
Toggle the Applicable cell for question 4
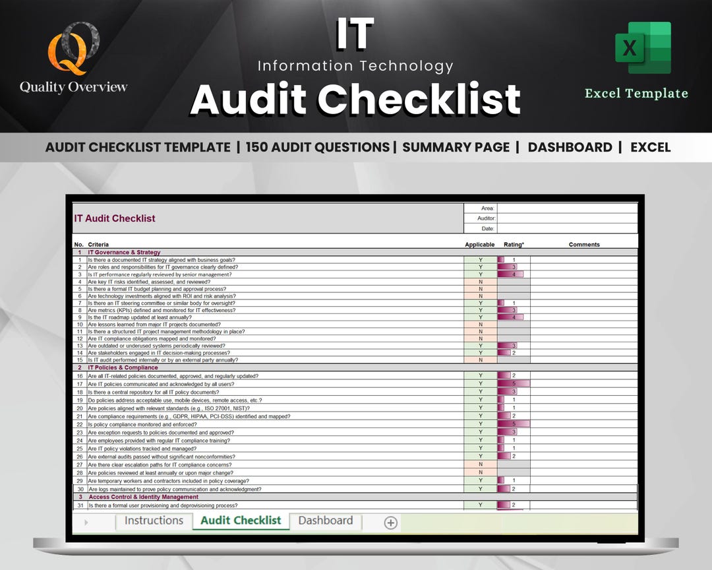point(481,281)
